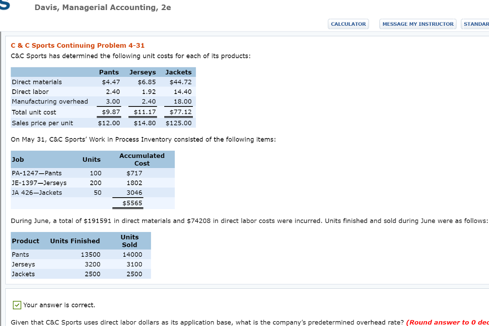The width and height of the screenshot is (489, 326).
Task: Click the Davis Managerial Accounting title
Action: coord(103,7)
